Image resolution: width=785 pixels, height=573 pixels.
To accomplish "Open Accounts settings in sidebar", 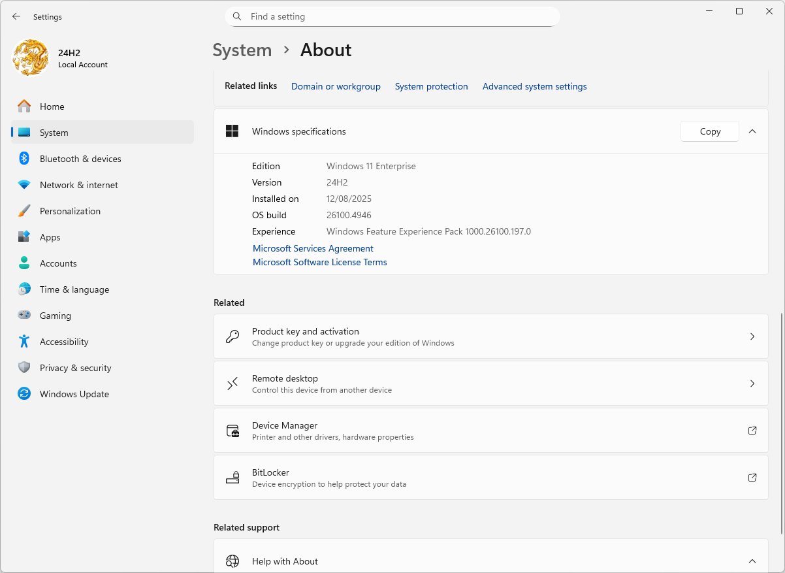I will coord(103,263).
